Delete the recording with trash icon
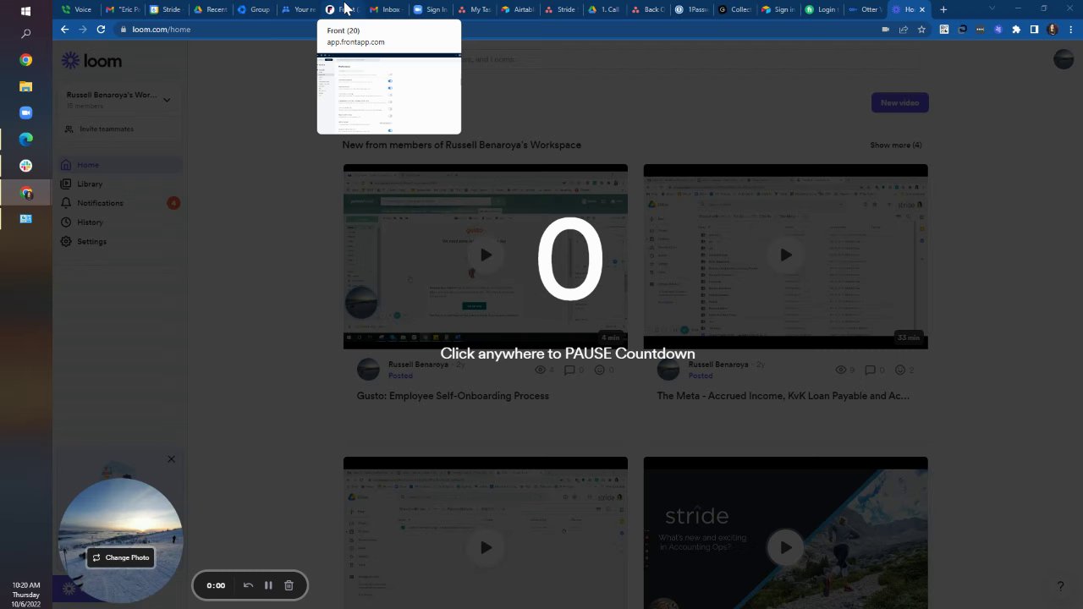The width and height of the screenshot is (1083, 609). [x=289, y=585]
